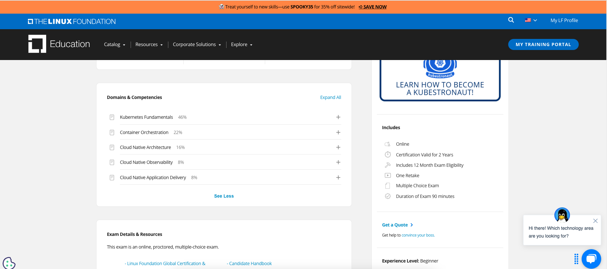This screenshot has width=607, height=269.
Task: Click Experience Level: Beginner text
Action: 410,261
